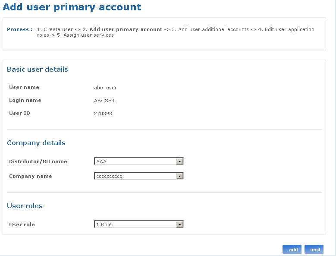Image resolution: width=336 pixels, height=256 pixels.
Task: Click the bold 'Add user primary account' process step
Action: pos(122,29)
